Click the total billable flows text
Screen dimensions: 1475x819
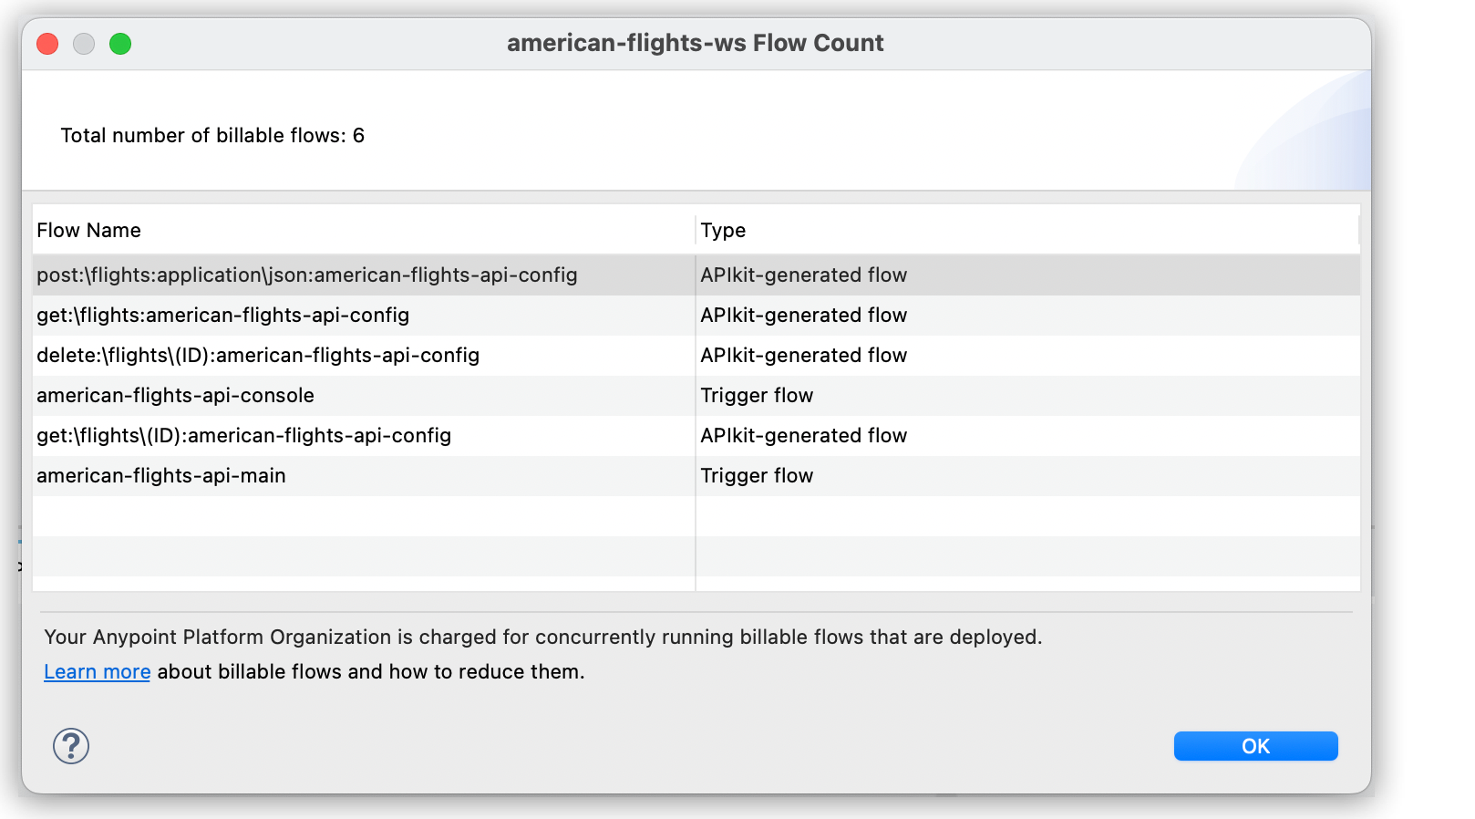[x=211, y=135]
